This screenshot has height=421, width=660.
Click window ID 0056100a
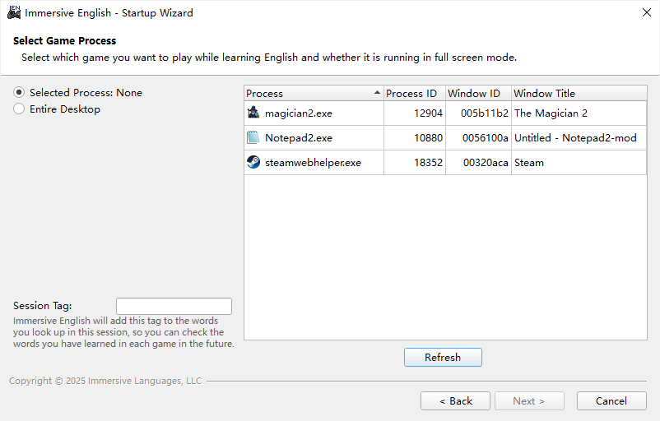[486, 138]
